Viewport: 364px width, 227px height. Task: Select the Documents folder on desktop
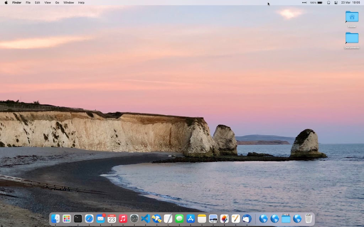352,38
